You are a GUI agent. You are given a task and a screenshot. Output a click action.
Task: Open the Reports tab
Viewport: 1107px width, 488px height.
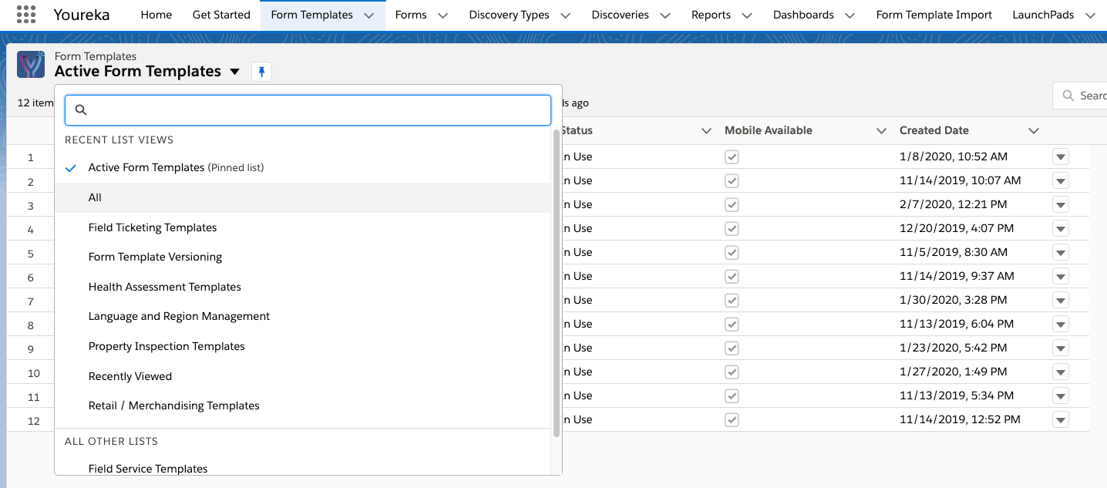[x=711, y=15]
